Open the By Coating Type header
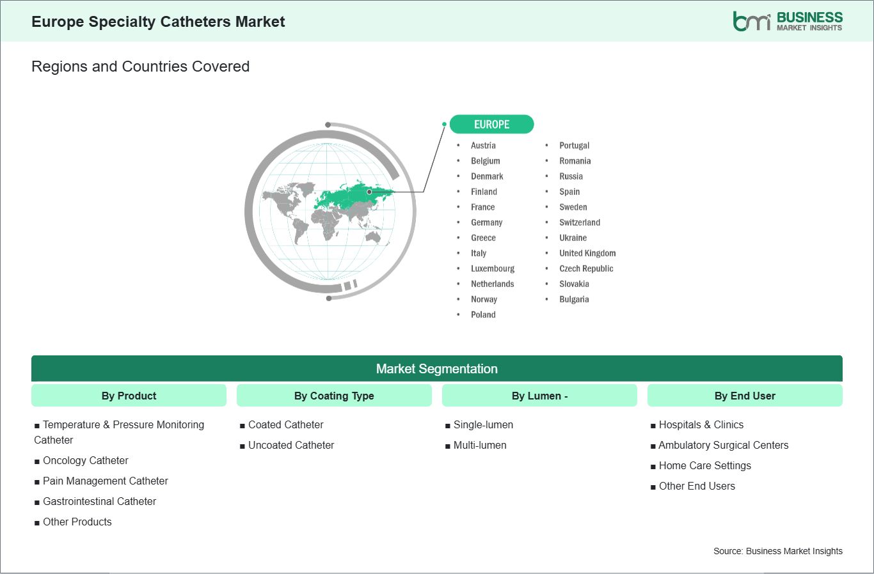Screen dimensions: 874x574 pos(334,396)
